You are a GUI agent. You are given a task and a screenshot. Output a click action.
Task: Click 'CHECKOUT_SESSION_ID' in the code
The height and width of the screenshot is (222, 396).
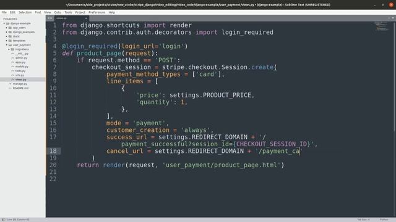(x=272, y=144)
